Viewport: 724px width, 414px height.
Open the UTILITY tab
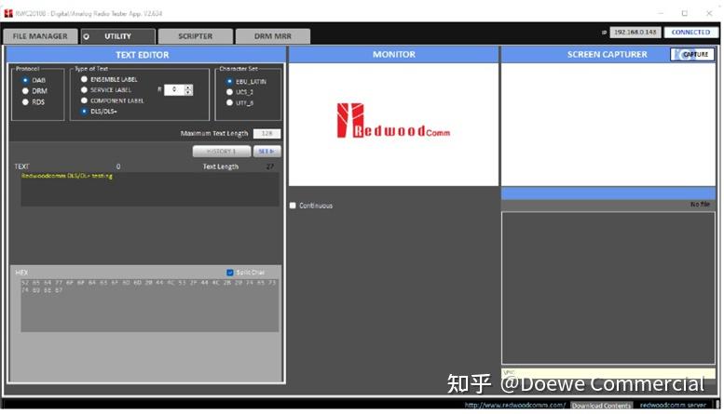coord(117,36)
